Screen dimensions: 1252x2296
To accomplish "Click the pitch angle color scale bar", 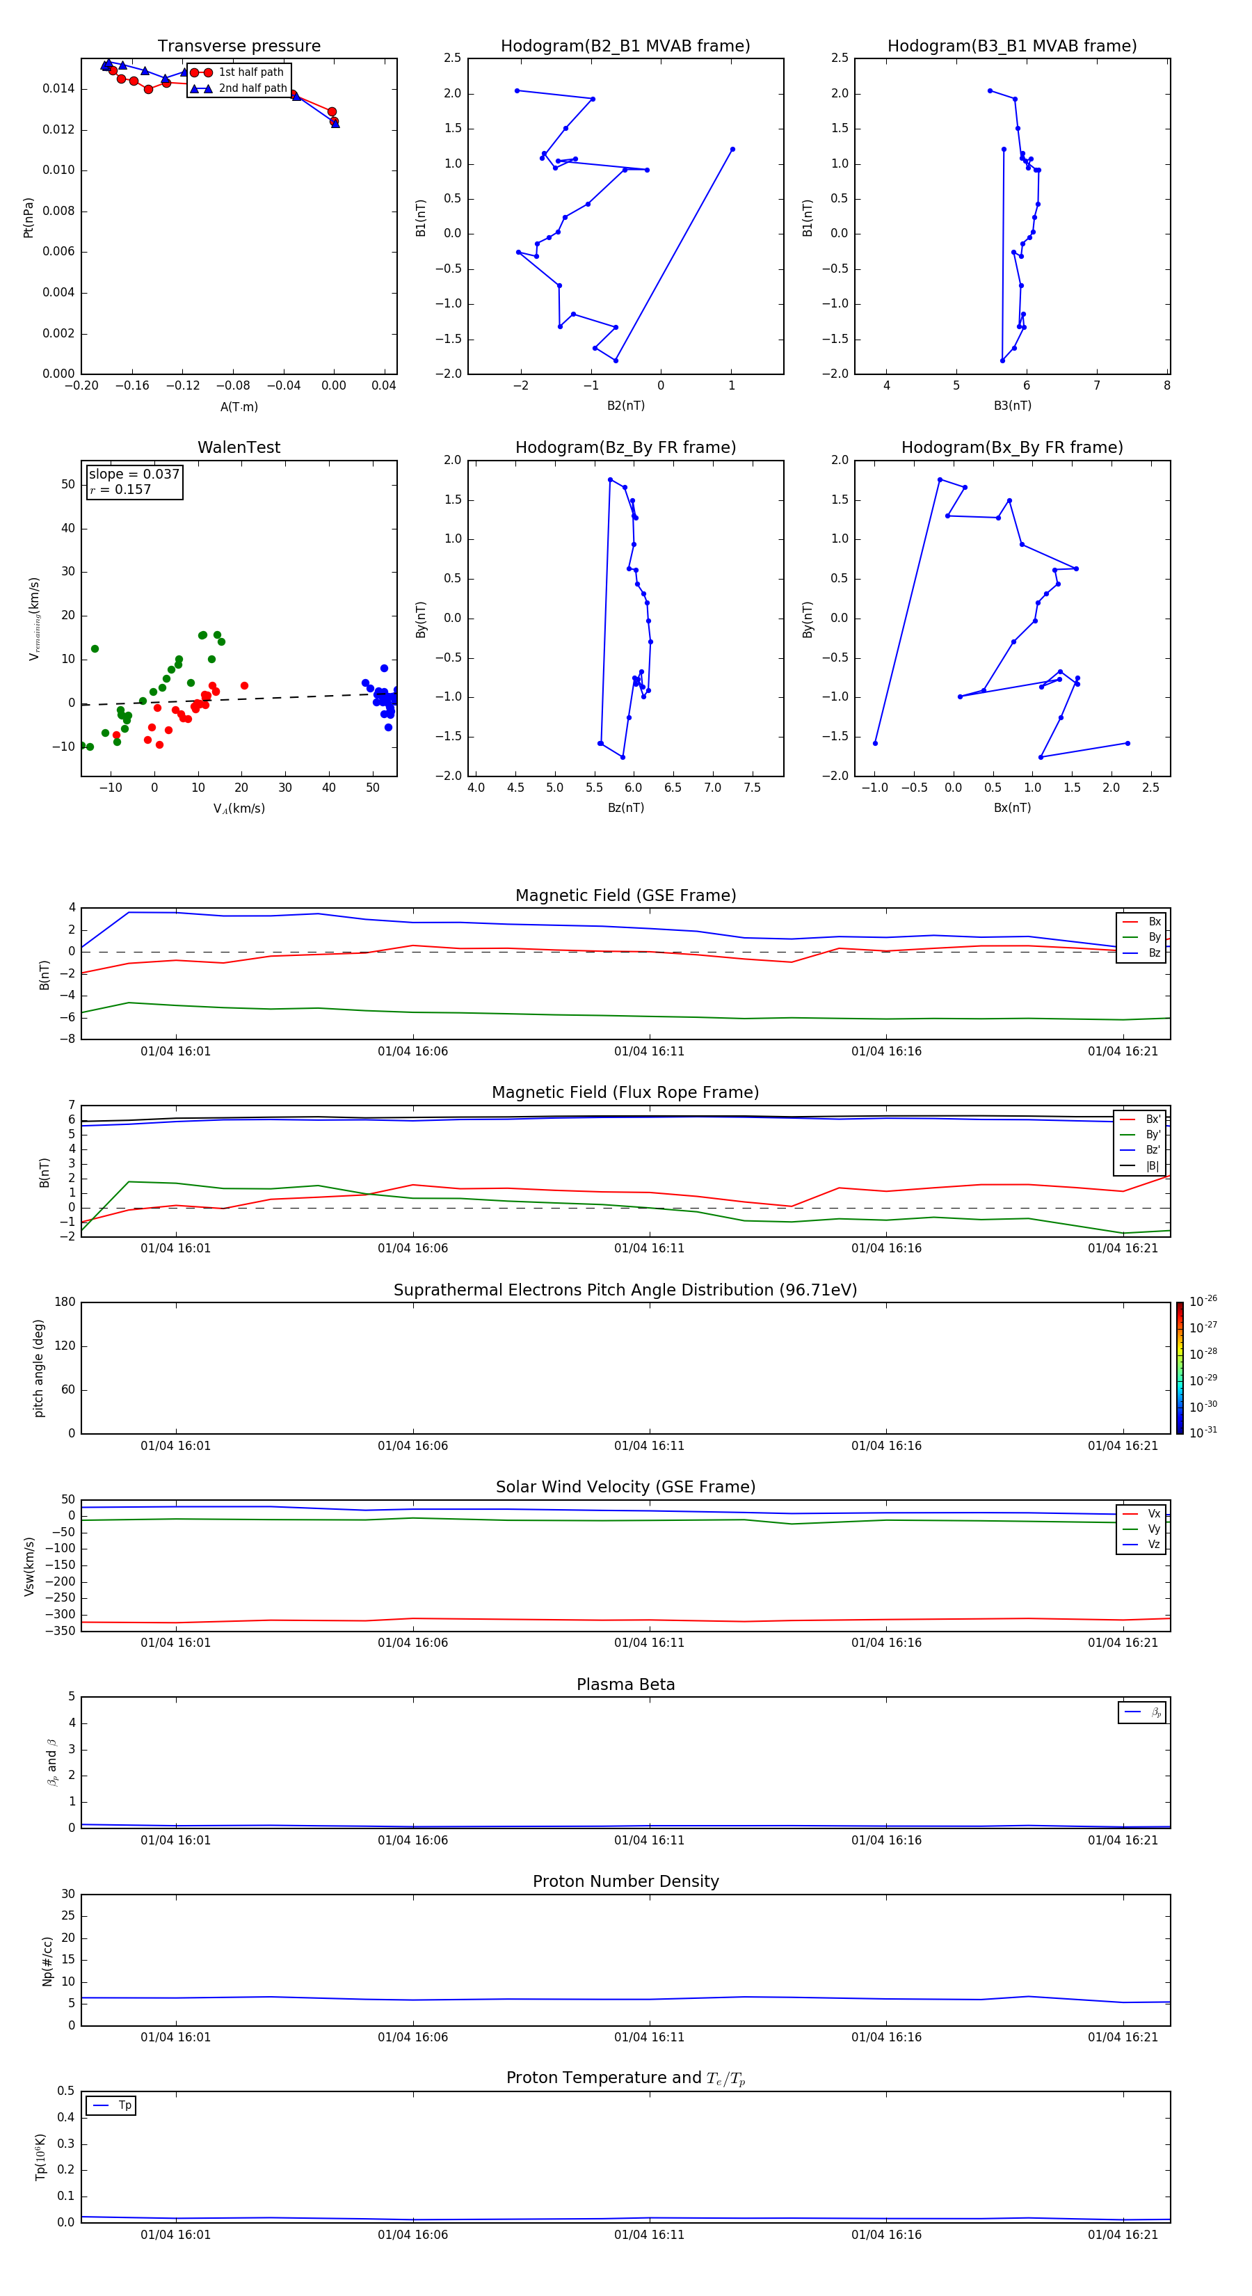I will [x=1180, y=1368].
